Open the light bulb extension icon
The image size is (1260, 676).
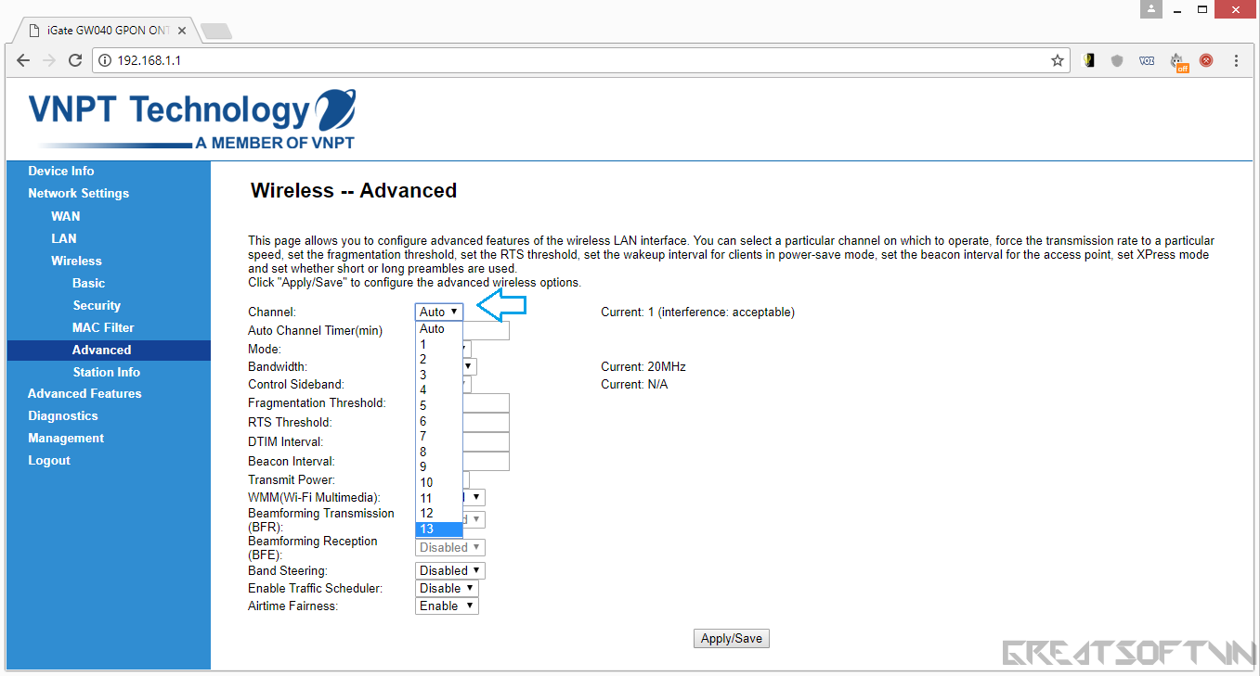coord(1090,60)
